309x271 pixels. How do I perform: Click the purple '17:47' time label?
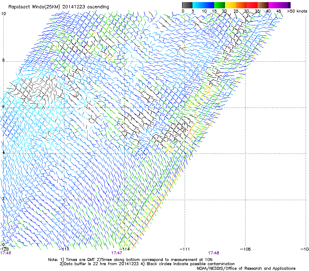[117, 253]
